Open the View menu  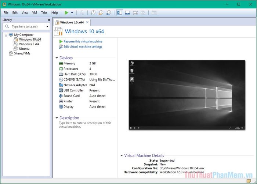coord(25,12)
